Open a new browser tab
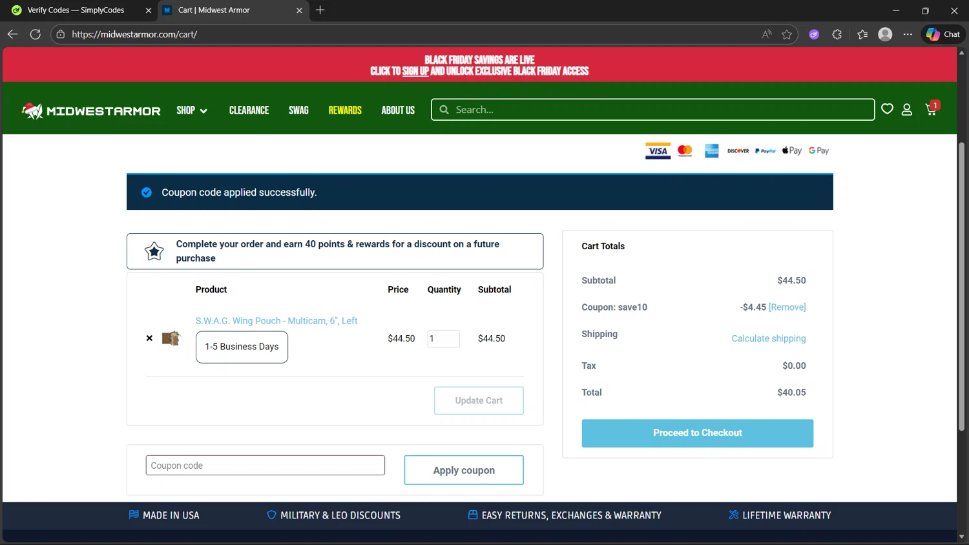 [x=320, y=10]
